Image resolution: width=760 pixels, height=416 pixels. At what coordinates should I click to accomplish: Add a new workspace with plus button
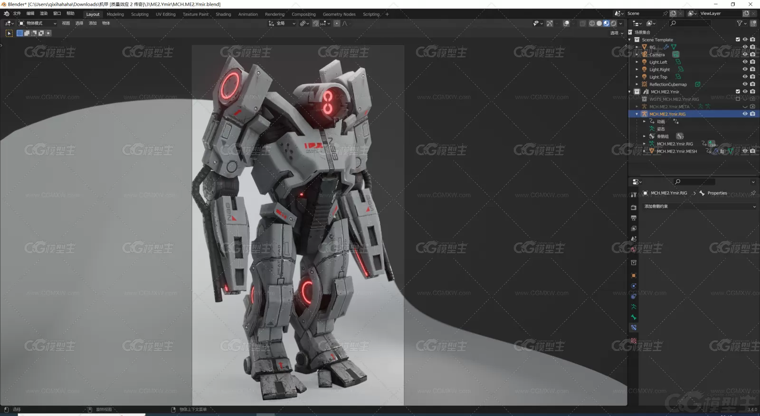[x=387, y=14]
